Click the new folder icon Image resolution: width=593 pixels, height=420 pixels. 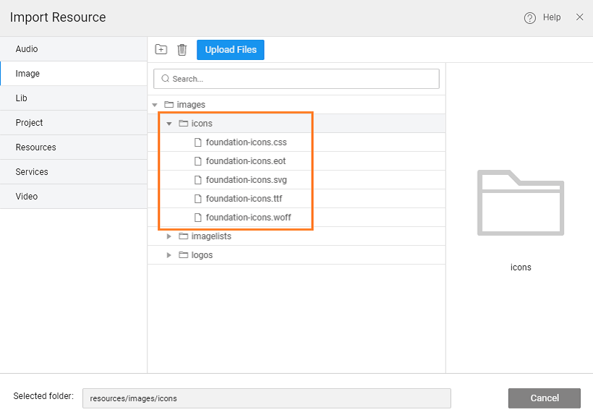(161, 50)
